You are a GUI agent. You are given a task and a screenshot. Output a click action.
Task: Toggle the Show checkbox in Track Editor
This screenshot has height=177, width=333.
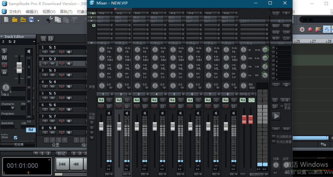click(x=16, y=137)
